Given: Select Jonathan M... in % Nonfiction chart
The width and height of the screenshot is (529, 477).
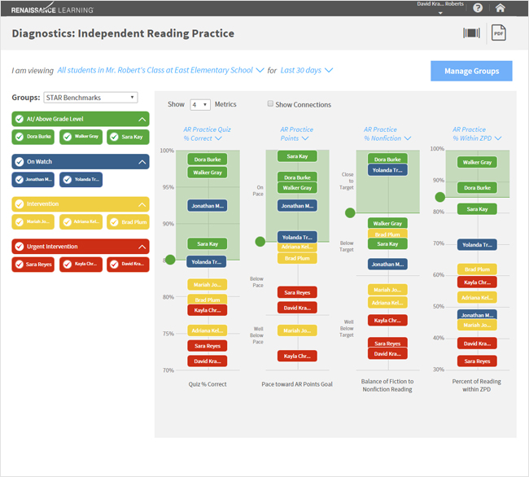Looking at the screenshot, I should (x=387, y=264).
